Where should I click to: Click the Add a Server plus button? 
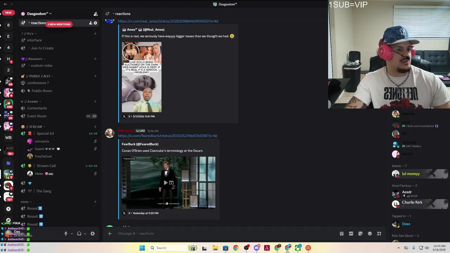8,209
